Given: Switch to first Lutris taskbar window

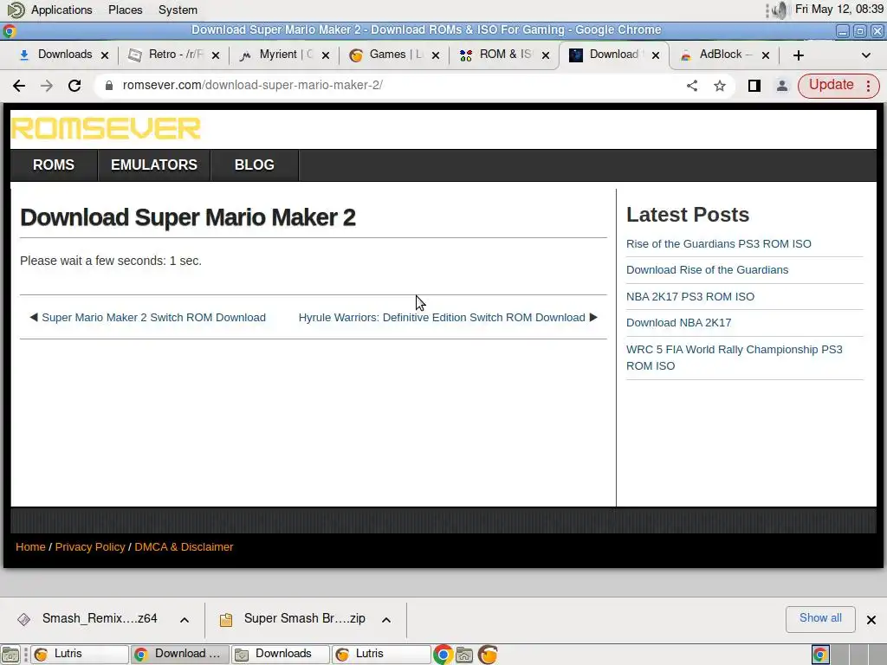Looking at the screenshot, I should [79, 655].
